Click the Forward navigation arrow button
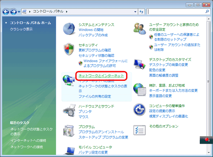This screenshot has height=157, width=213. (14, 12)
